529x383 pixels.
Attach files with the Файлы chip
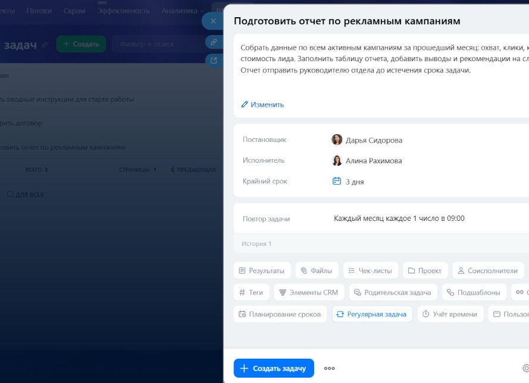point(317,271)
